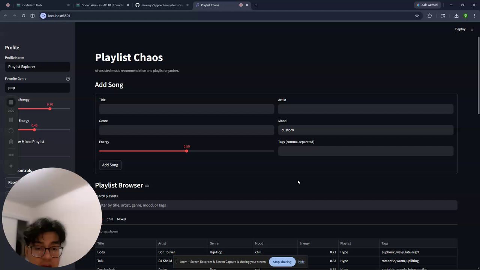Open the green browser profile avatar
The height and width of the screenshot is (270, 480).
tap(465, 16)
